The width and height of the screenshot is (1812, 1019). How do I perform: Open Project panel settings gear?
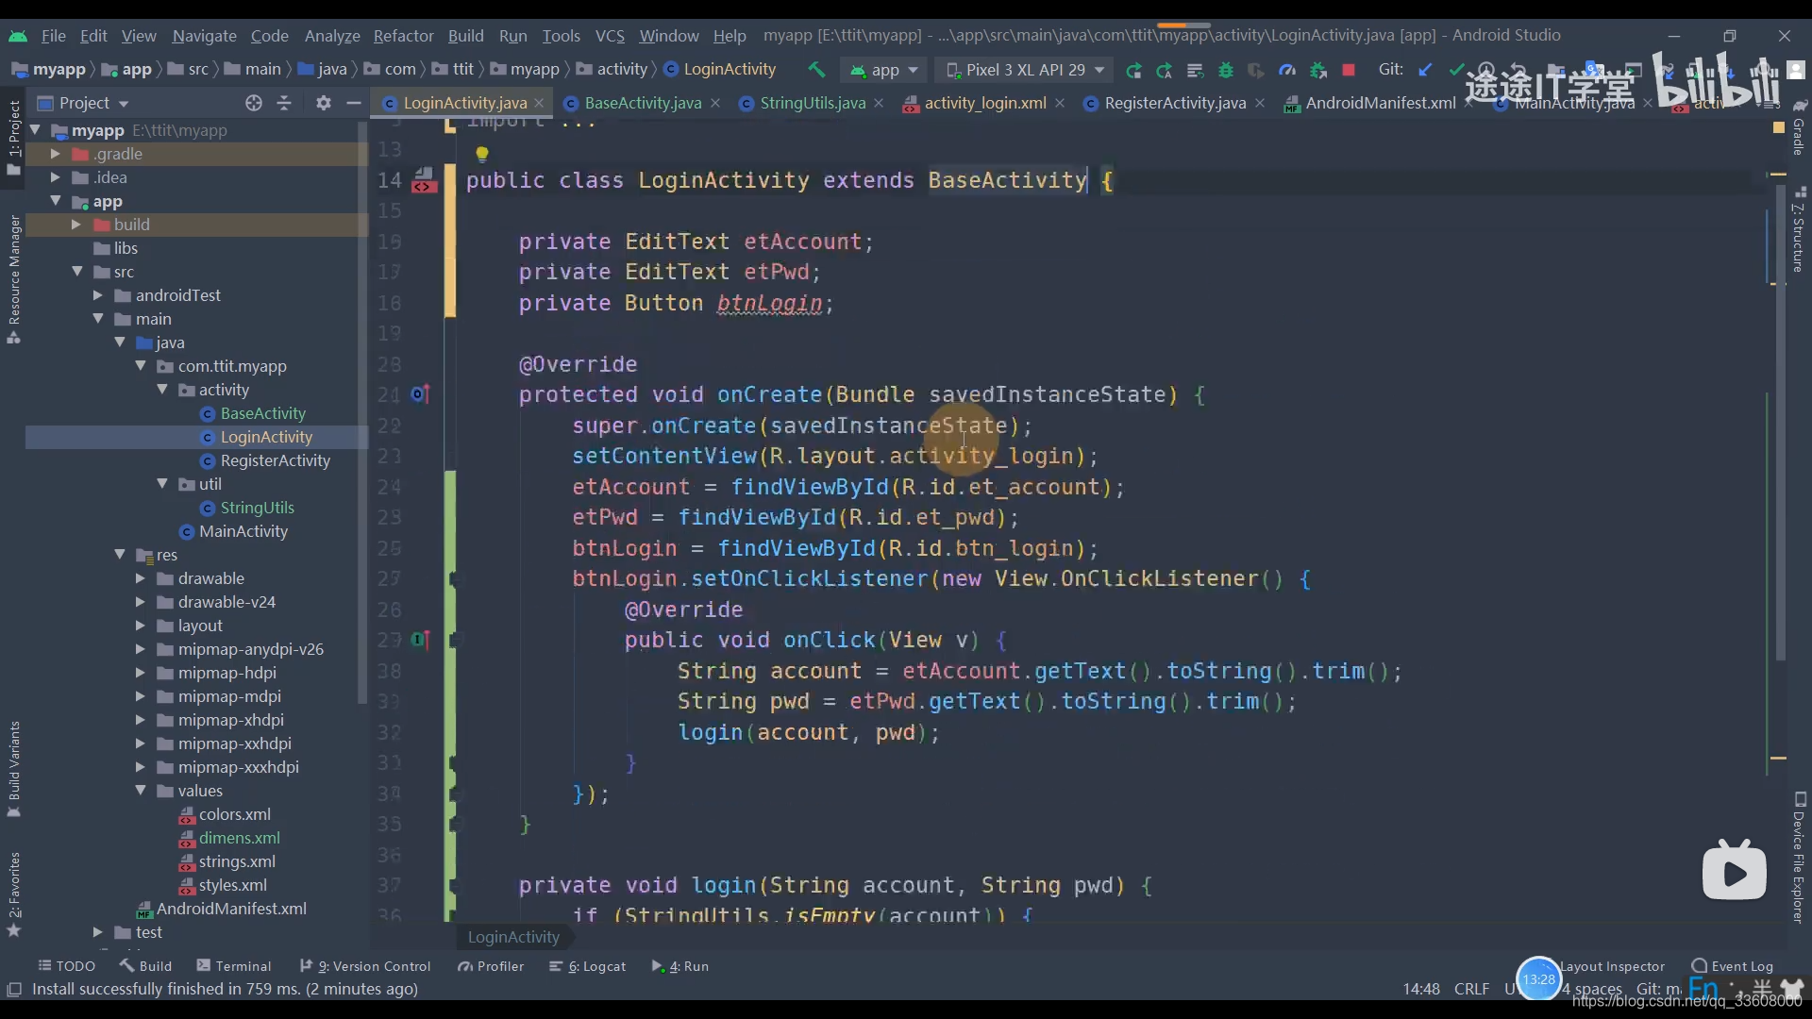tap(324, 103)
